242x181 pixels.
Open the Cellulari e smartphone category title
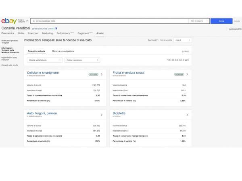tap(43, 73)
